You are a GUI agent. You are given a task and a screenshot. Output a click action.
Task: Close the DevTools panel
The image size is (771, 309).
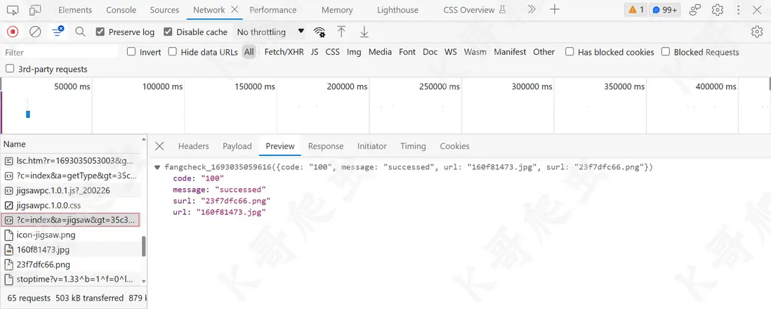pyautogui.click(x=757, y=10)
